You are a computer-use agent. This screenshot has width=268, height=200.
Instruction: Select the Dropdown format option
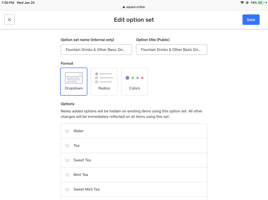coord(74,82)
